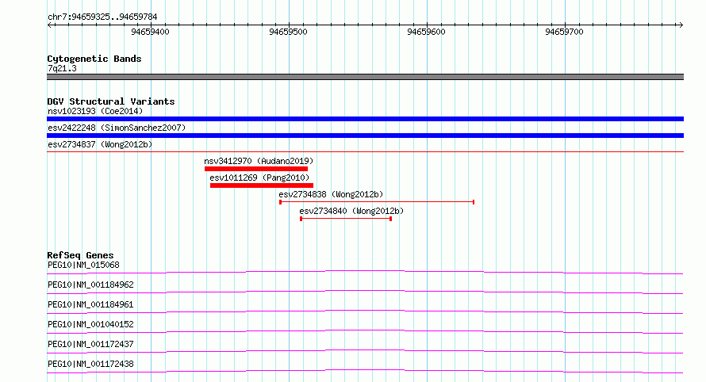Select the gray 7q21.3 cytogenetic band bar
This screenshot has height=382, width=706.
click(x=365, y=77)
